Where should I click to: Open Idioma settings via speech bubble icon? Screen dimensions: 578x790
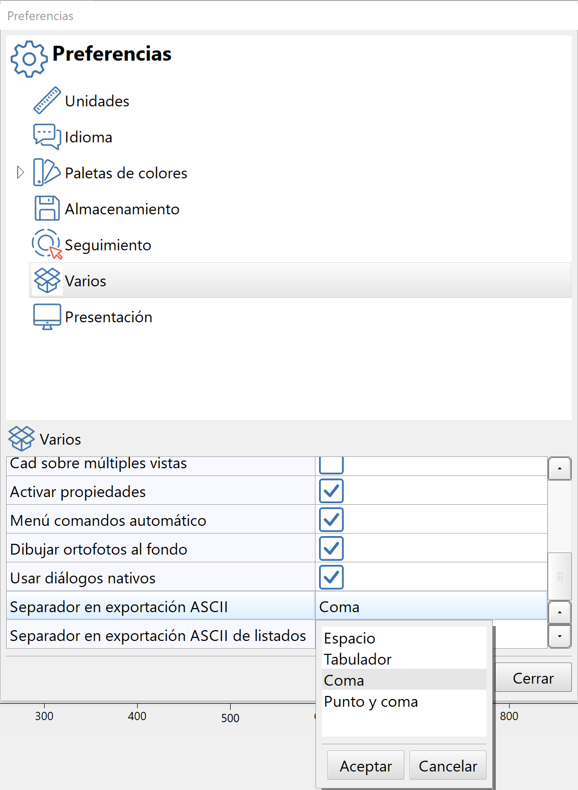tap(47, 137)
